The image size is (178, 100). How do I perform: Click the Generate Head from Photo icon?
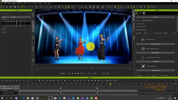[x=143, y=57]
